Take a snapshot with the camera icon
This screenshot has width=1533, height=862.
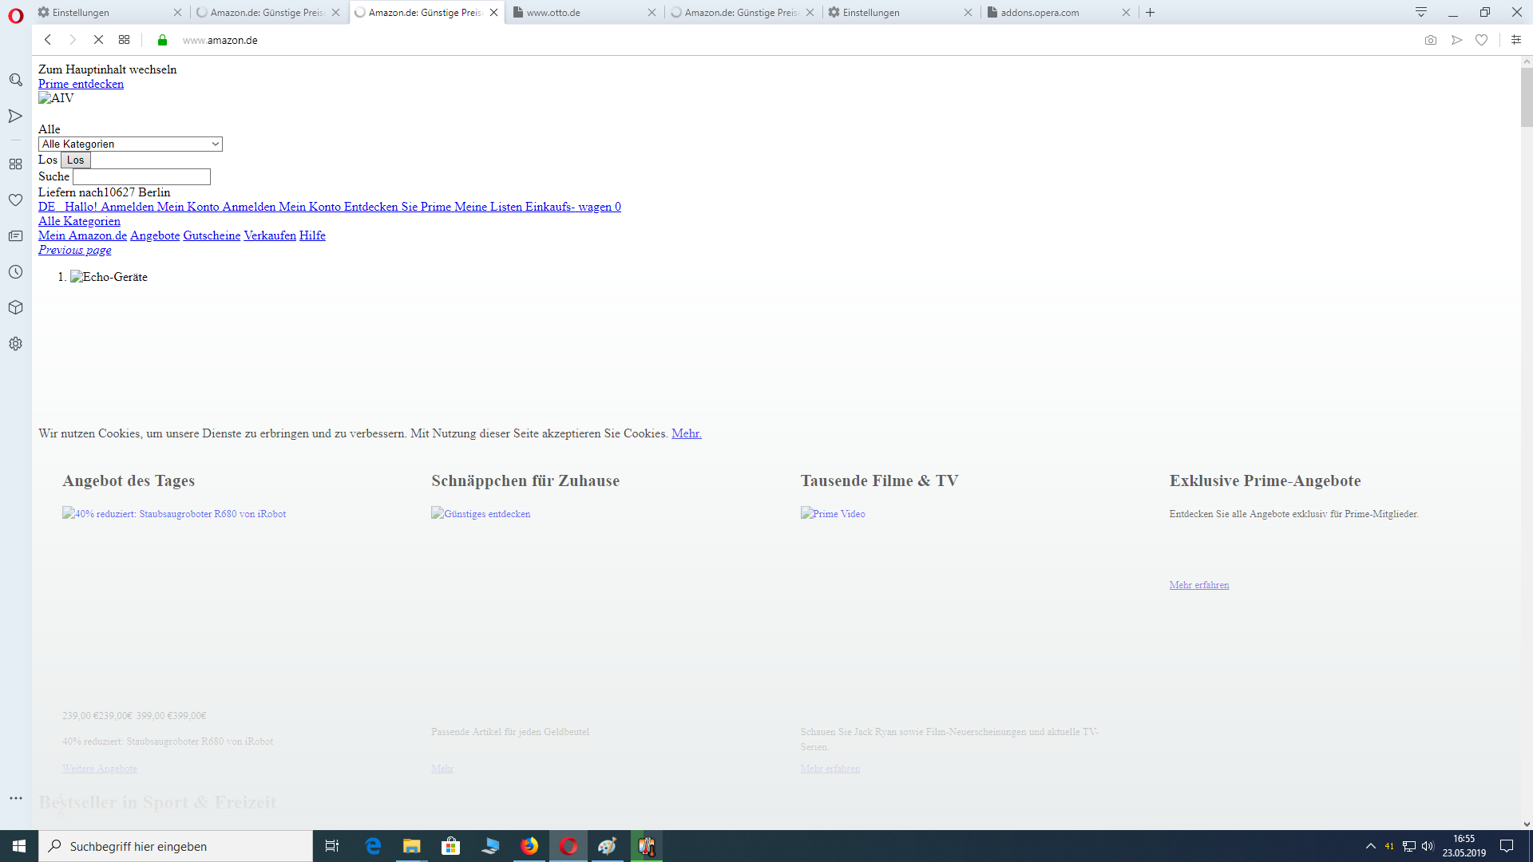pyautogui.click(x=1430, y=40)
